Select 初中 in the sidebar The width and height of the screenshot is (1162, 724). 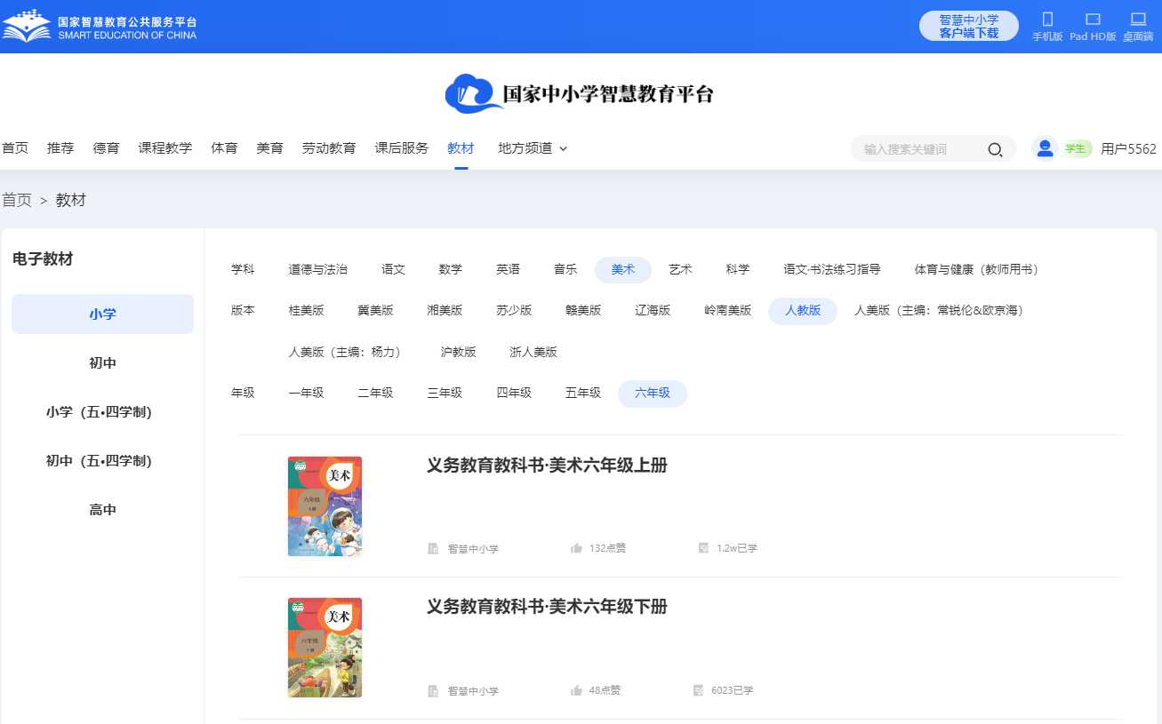tap(102, 363)
